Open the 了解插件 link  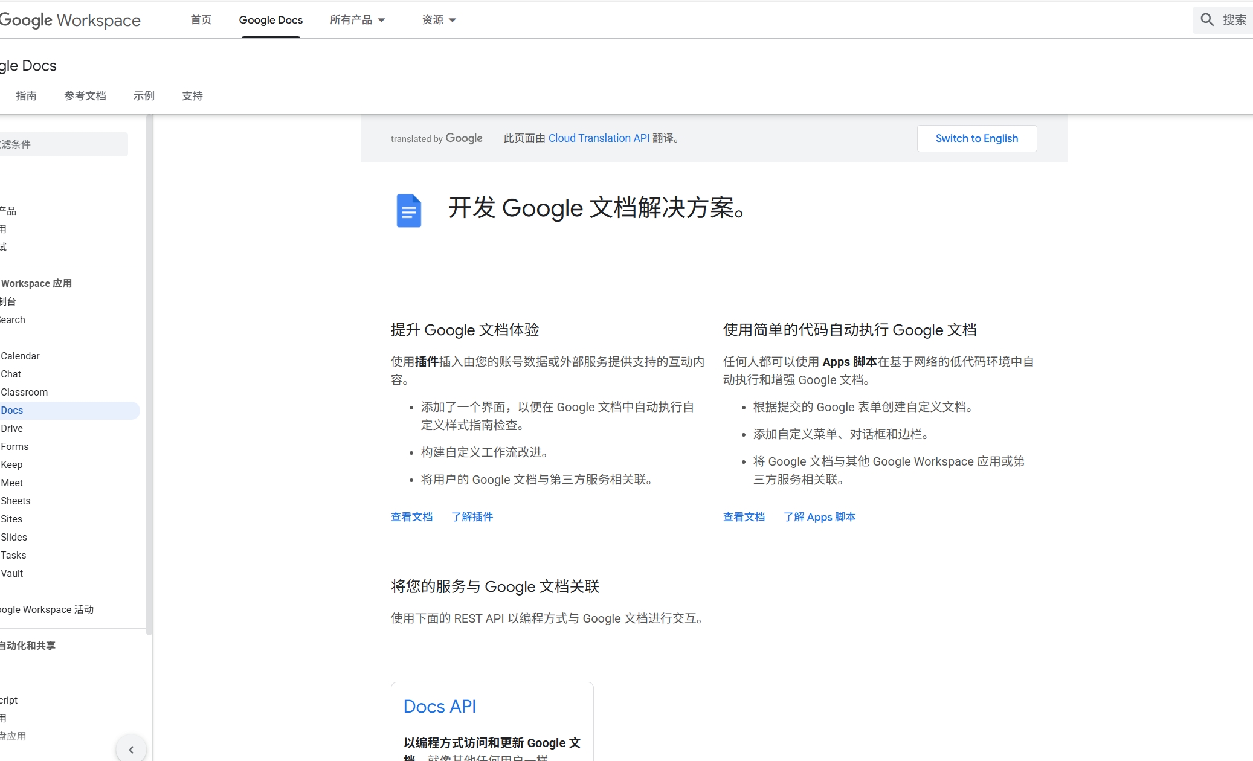tap(472, 517)
